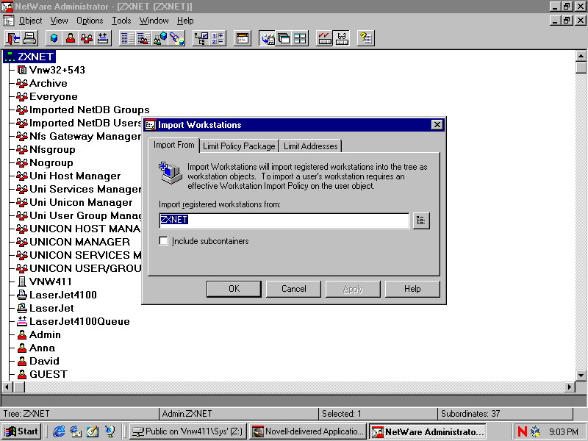Click the browse button beside the ZXNET field
Screen dimensions: 588x441
click(x=421, y=220)
